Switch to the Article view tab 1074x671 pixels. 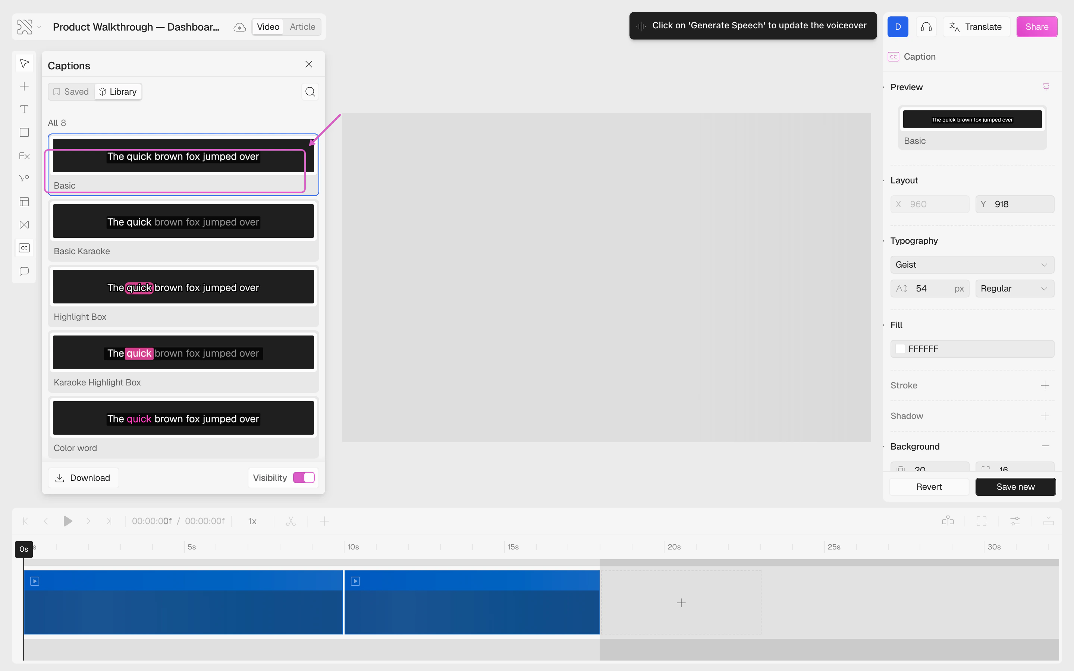pyautogui.click(x=302, y=27)
